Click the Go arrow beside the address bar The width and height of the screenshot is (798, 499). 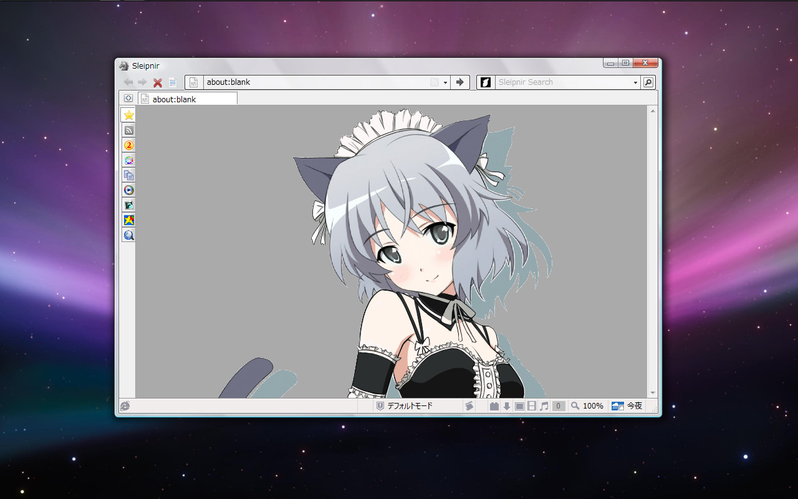(460, 82)
